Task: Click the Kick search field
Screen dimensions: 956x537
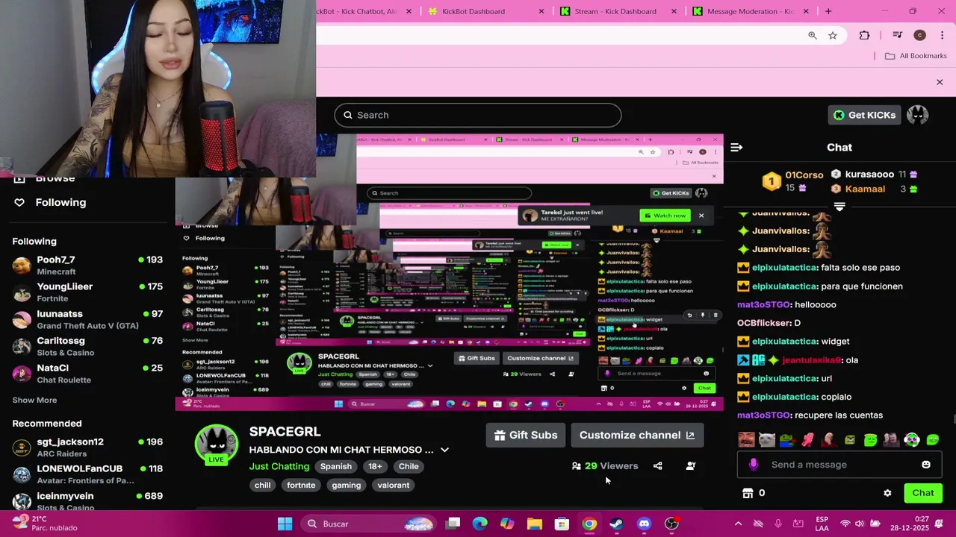Action: click(478, 115)
